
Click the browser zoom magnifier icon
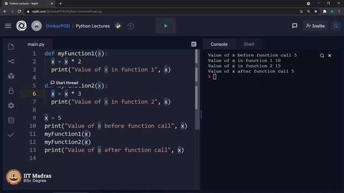click(x=309, y=11)
